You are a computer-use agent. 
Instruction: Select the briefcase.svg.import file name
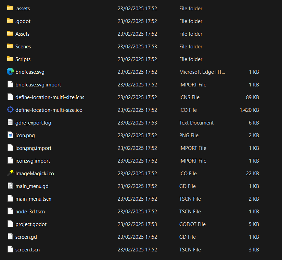(38, 84)
